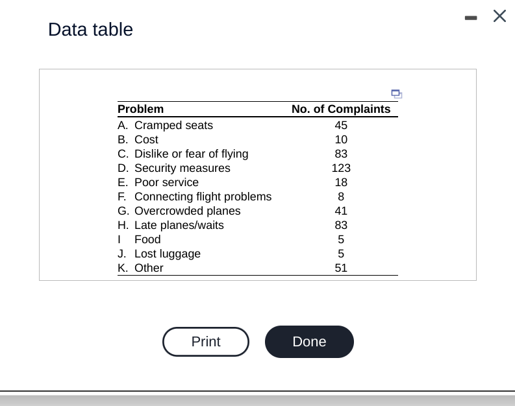Click the Print button
This screenshot has width=515, height=406.
point(206,341)
